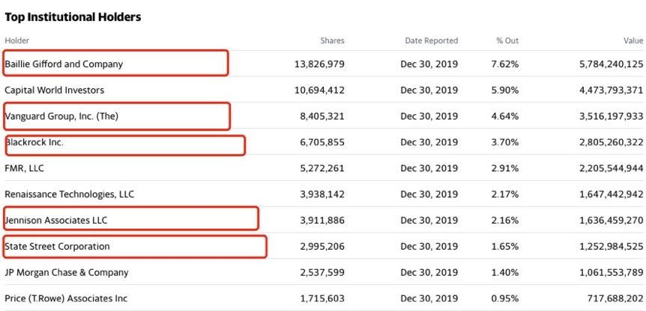Click Price (T.Rowe) Associates Inc holder
The image size is (646, 311).
point(66,298)
